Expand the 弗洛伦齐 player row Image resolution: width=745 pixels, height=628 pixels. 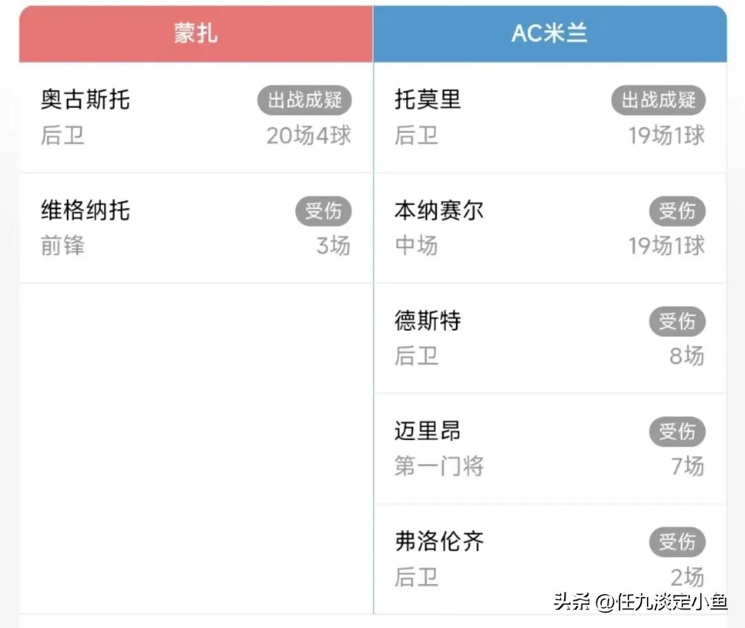[x=550, y=558]
